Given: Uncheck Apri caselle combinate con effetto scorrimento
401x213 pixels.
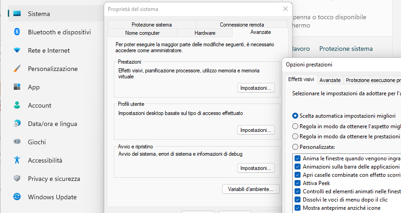Looking at the screenshot, I should (297, 175).
